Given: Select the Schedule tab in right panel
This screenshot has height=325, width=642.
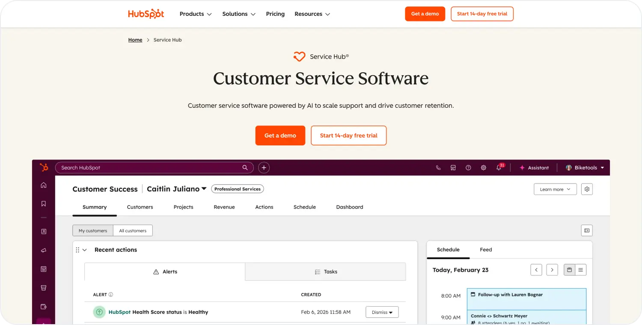Looking at the screenshot, I should [x=448, y=250].
